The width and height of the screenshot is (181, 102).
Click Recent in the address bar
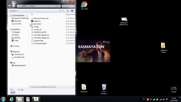tap(32, 6)
